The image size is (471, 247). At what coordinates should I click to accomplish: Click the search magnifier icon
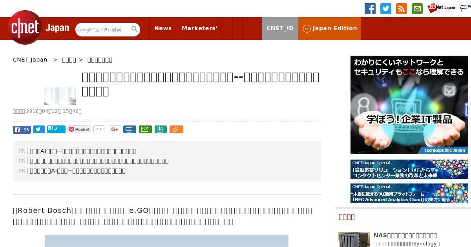(x=135, y=29)
